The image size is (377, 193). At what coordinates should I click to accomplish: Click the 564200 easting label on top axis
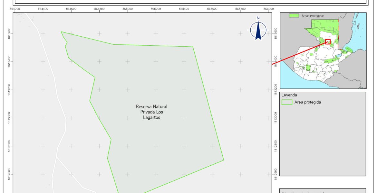click(x=15, y=9)
